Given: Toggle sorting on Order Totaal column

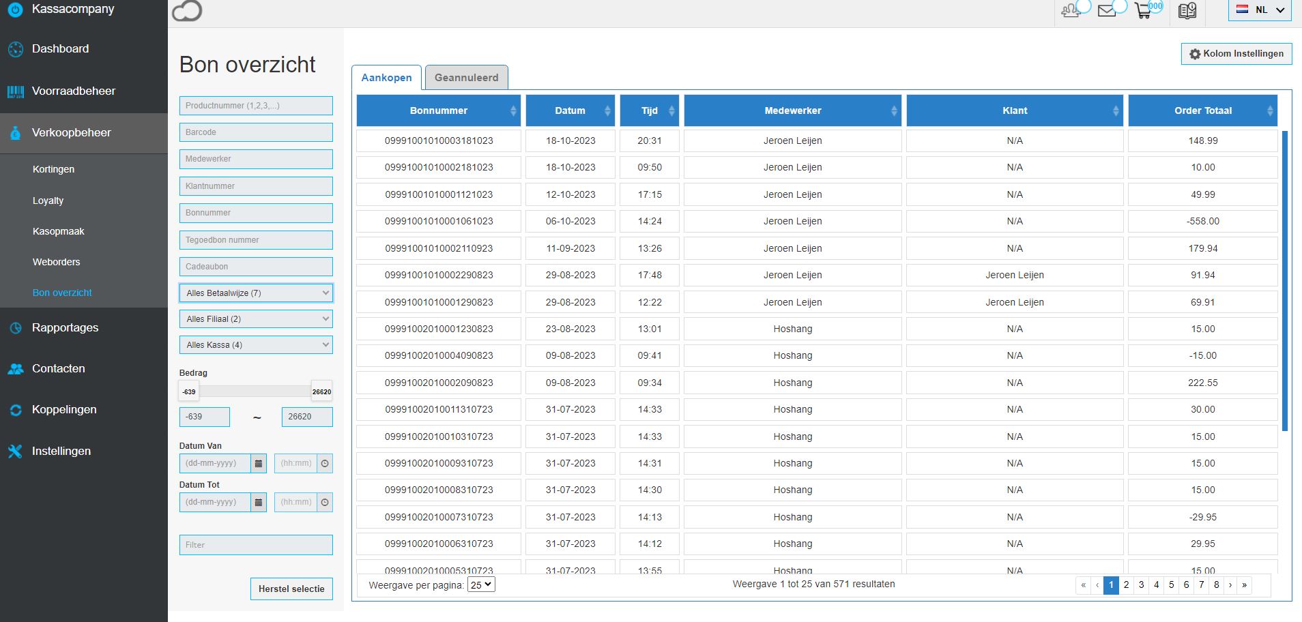Looking at the screenshot, I should (x=1202, y=110).
